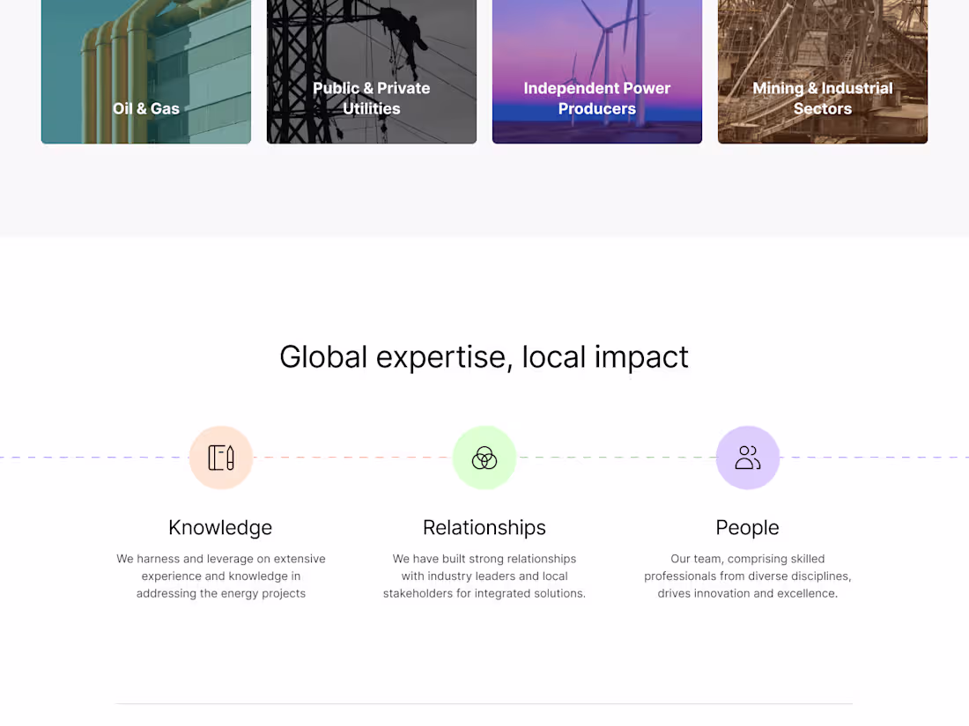Click the Knowledge notebook icon

[x=220, y=457]
